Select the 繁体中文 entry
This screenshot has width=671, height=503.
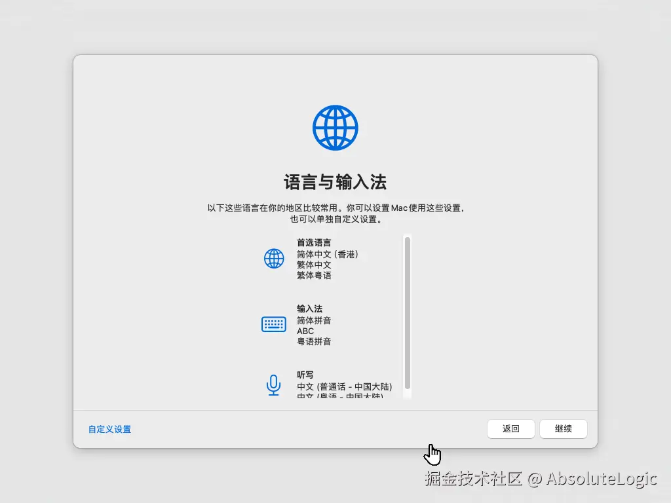314,265
